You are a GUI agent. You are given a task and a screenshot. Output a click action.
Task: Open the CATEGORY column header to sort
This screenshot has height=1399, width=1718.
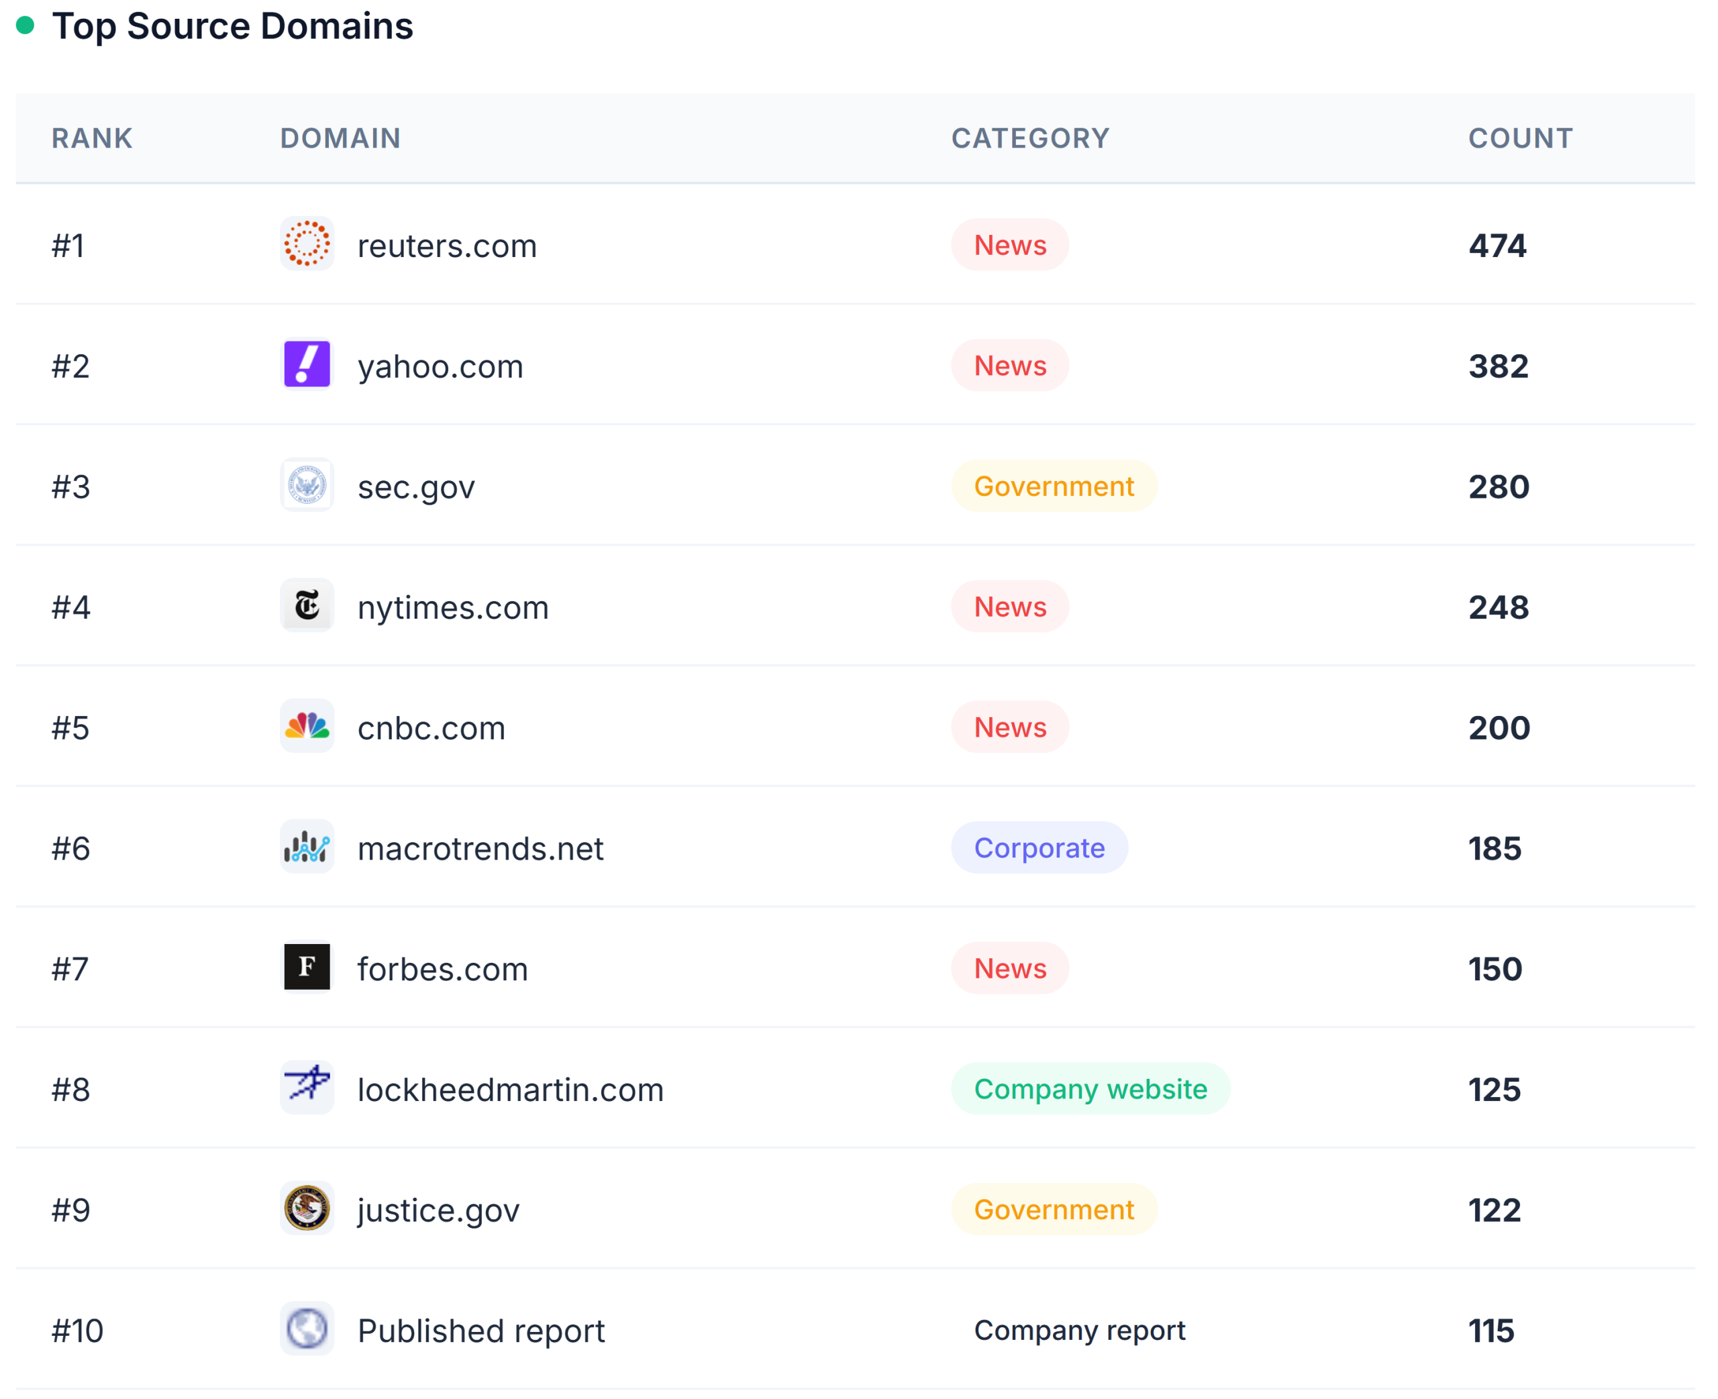[1031, 138]
